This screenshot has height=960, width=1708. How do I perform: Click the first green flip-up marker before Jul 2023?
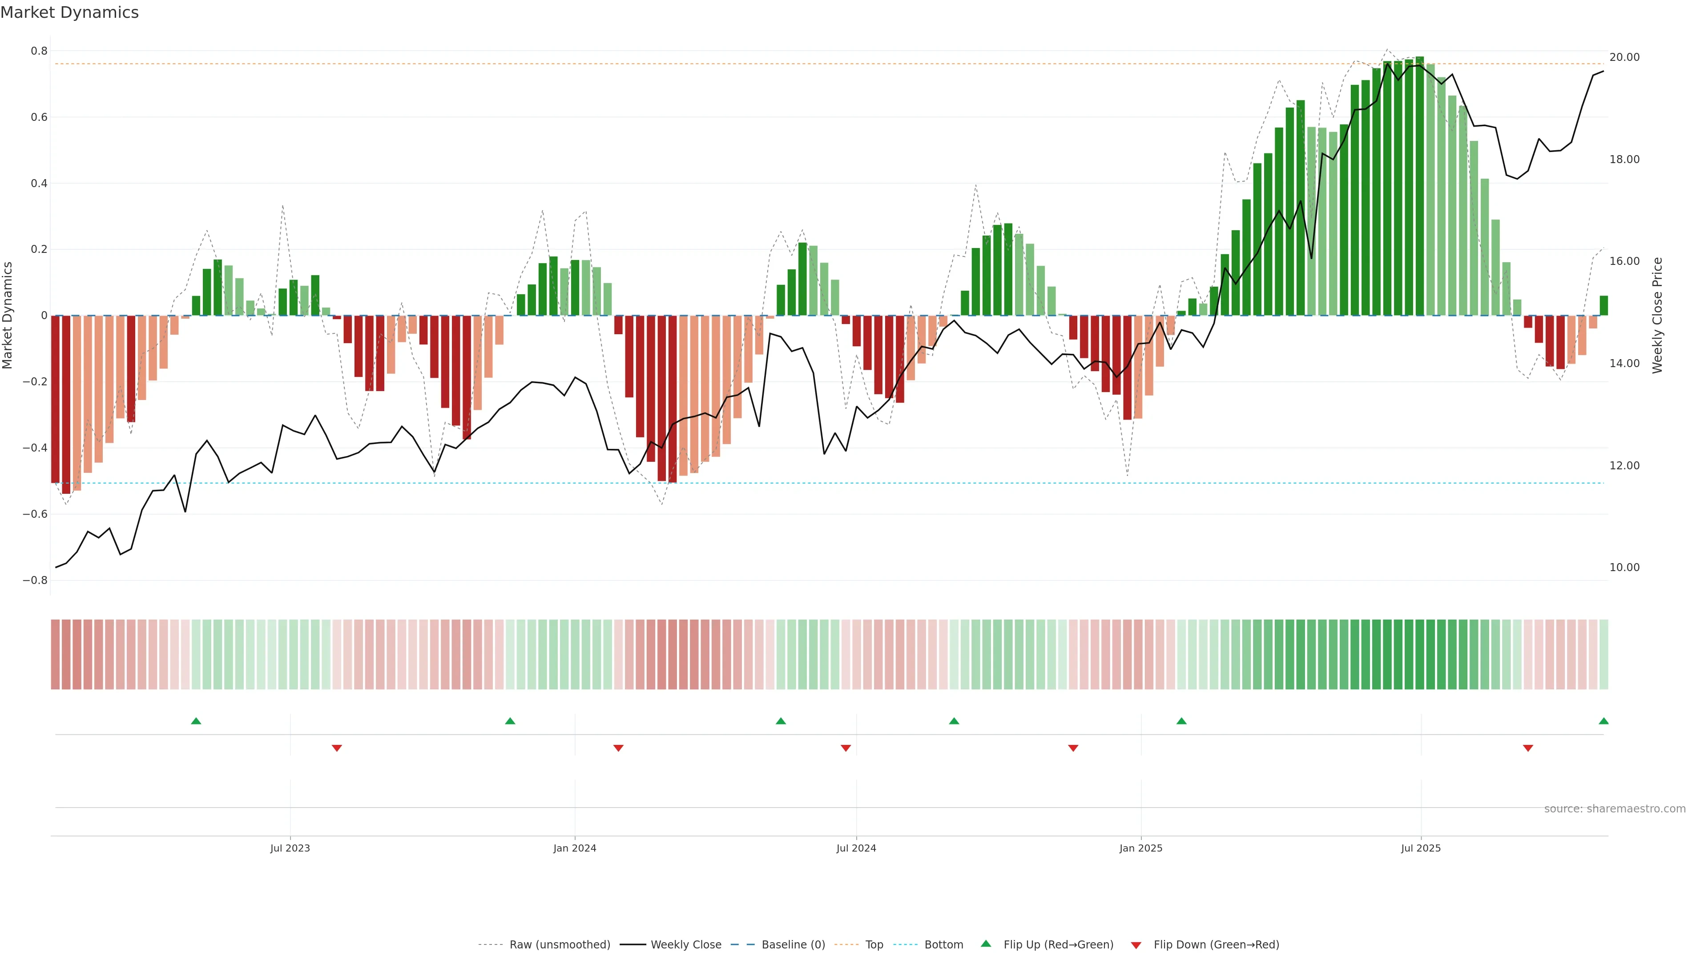tap(196, 721)
